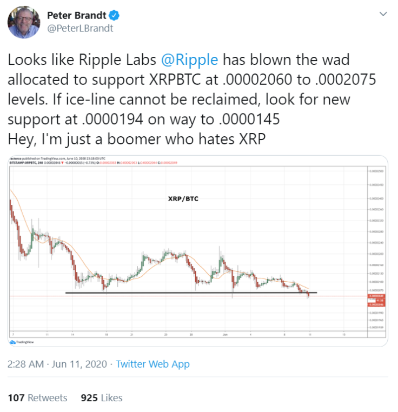This screenshot has width=398, height=412.
Task: Open the Twitter Web App source link
Action: click(x=152, y=364)
